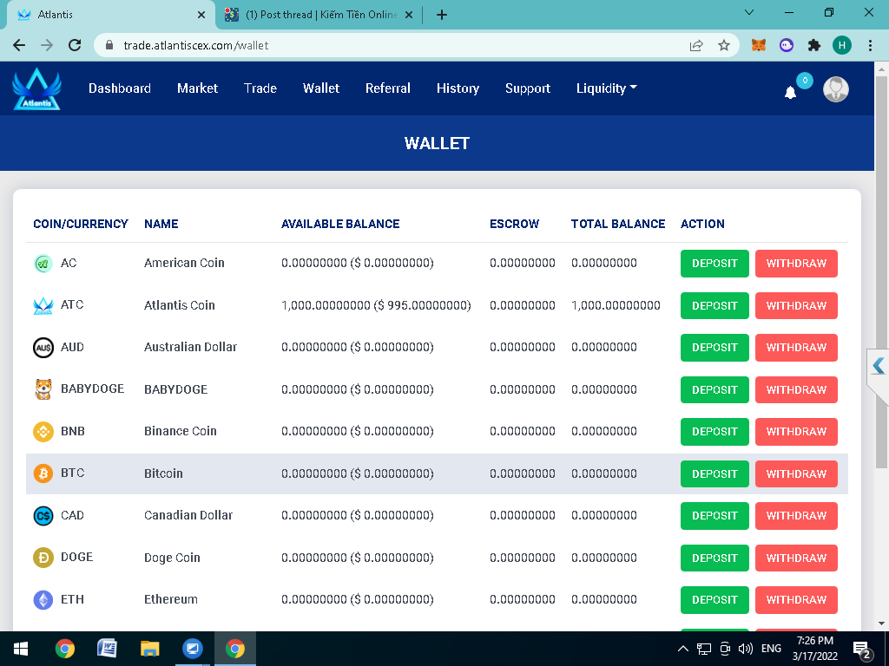The height and width of the screenshot is (666, 889).
Task: Click the BNB coin icon
Action: [x=43, y=432]
